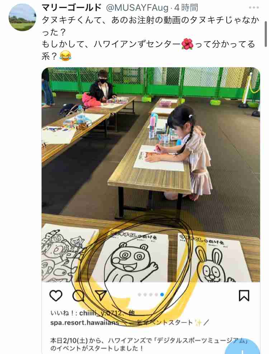269x354 pixels.
Task: Open the マリーゴールド display name
Action: 72,8
